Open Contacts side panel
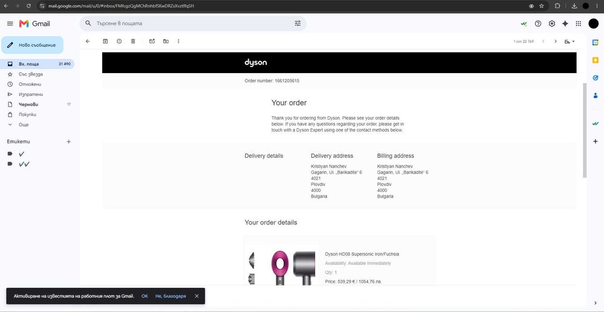The width and height of the screenshot is (604, 312). [x=596, y=96]
